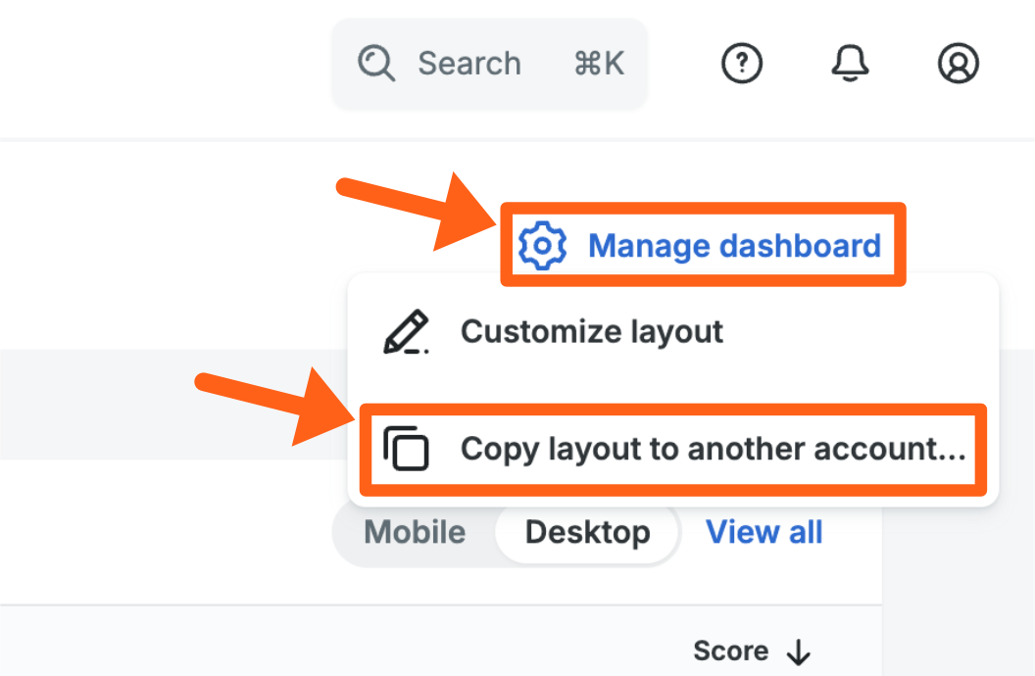The height and width of the screenshot is (676, 1035).
Task: Open help via question mark icon
Action: point(742,65)
